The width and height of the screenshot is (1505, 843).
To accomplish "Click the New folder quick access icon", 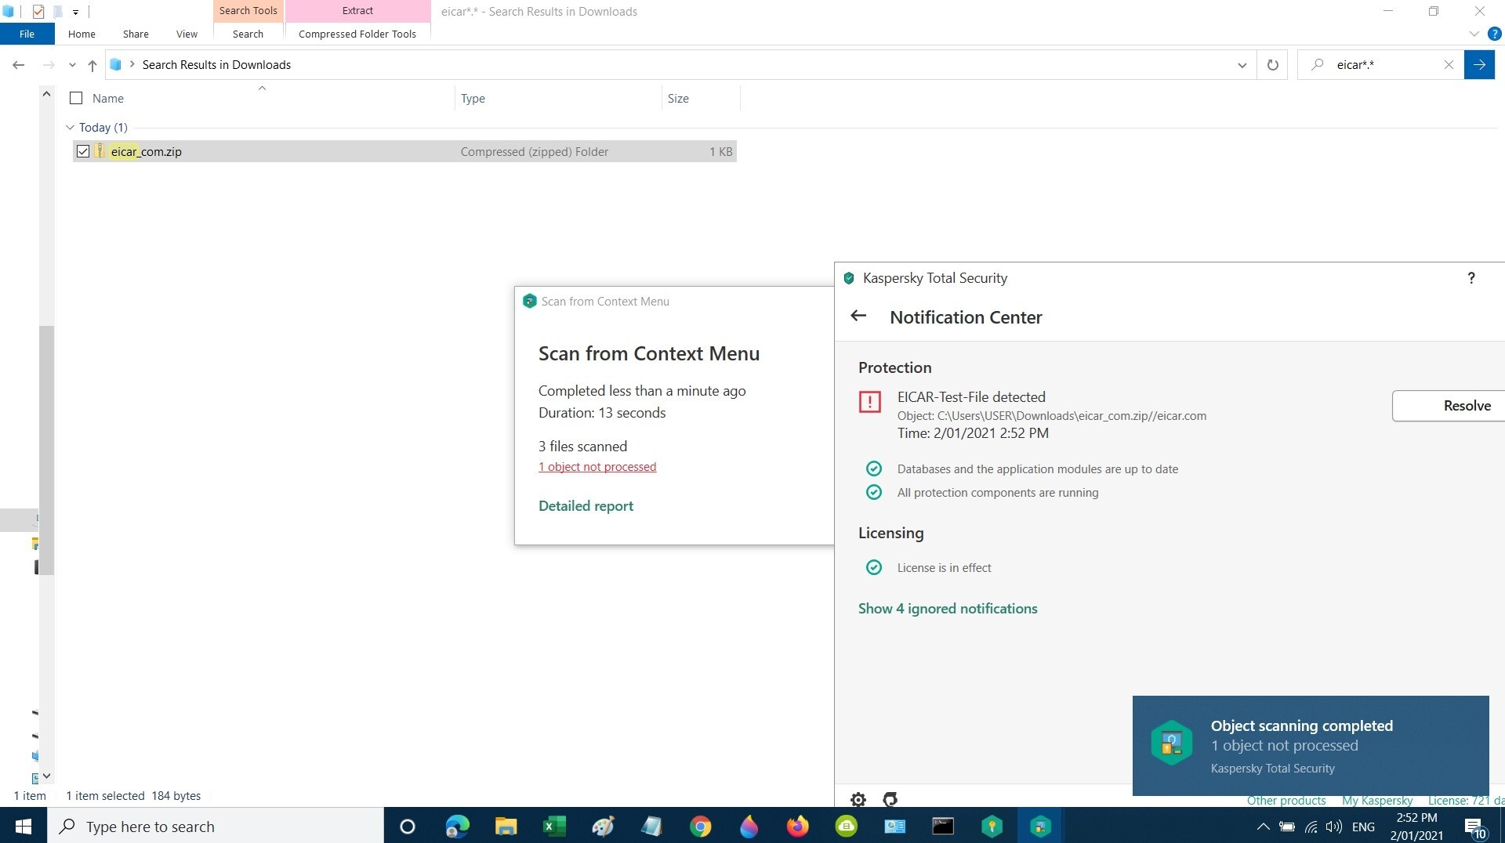I will (x=57, y=12).
